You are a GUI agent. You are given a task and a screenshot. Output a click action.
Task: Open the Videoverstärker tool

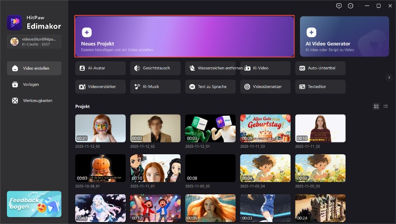[100, 87]
